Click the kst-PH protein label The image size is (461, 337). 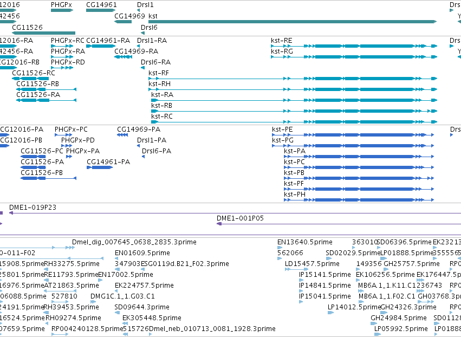coord(295,195)
